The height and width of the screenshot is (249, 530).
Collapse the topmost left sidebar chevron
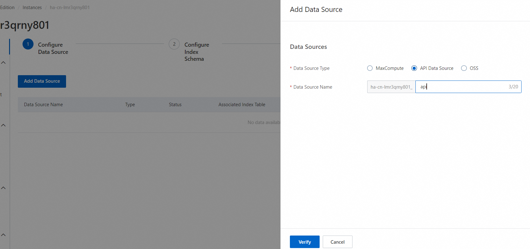[3, 63]
